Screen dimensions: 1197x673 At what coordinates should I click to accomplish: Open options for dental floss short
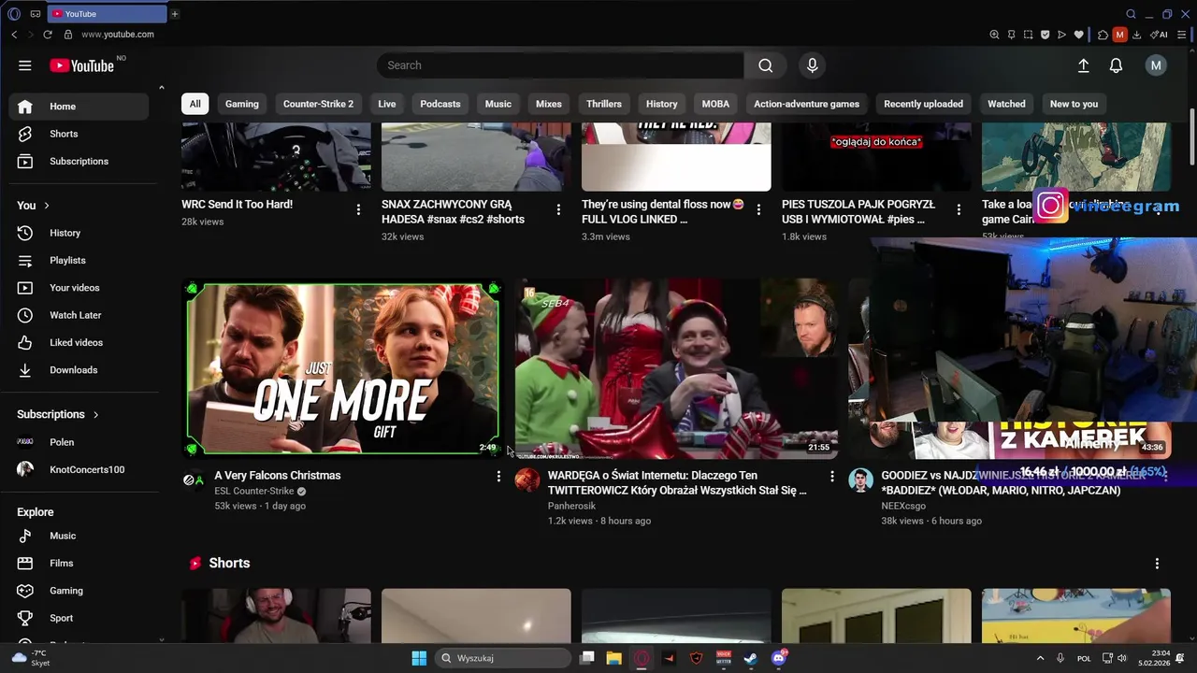(758, 210)
